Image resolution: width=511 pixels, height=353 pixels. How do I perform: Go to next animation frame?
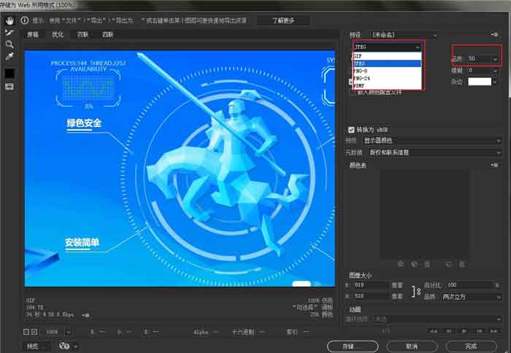coord(480,331)
